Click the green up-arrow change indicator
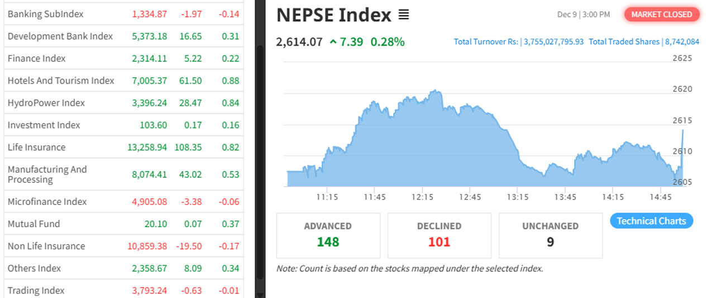707x298 pixels. (x=333, y=42)
